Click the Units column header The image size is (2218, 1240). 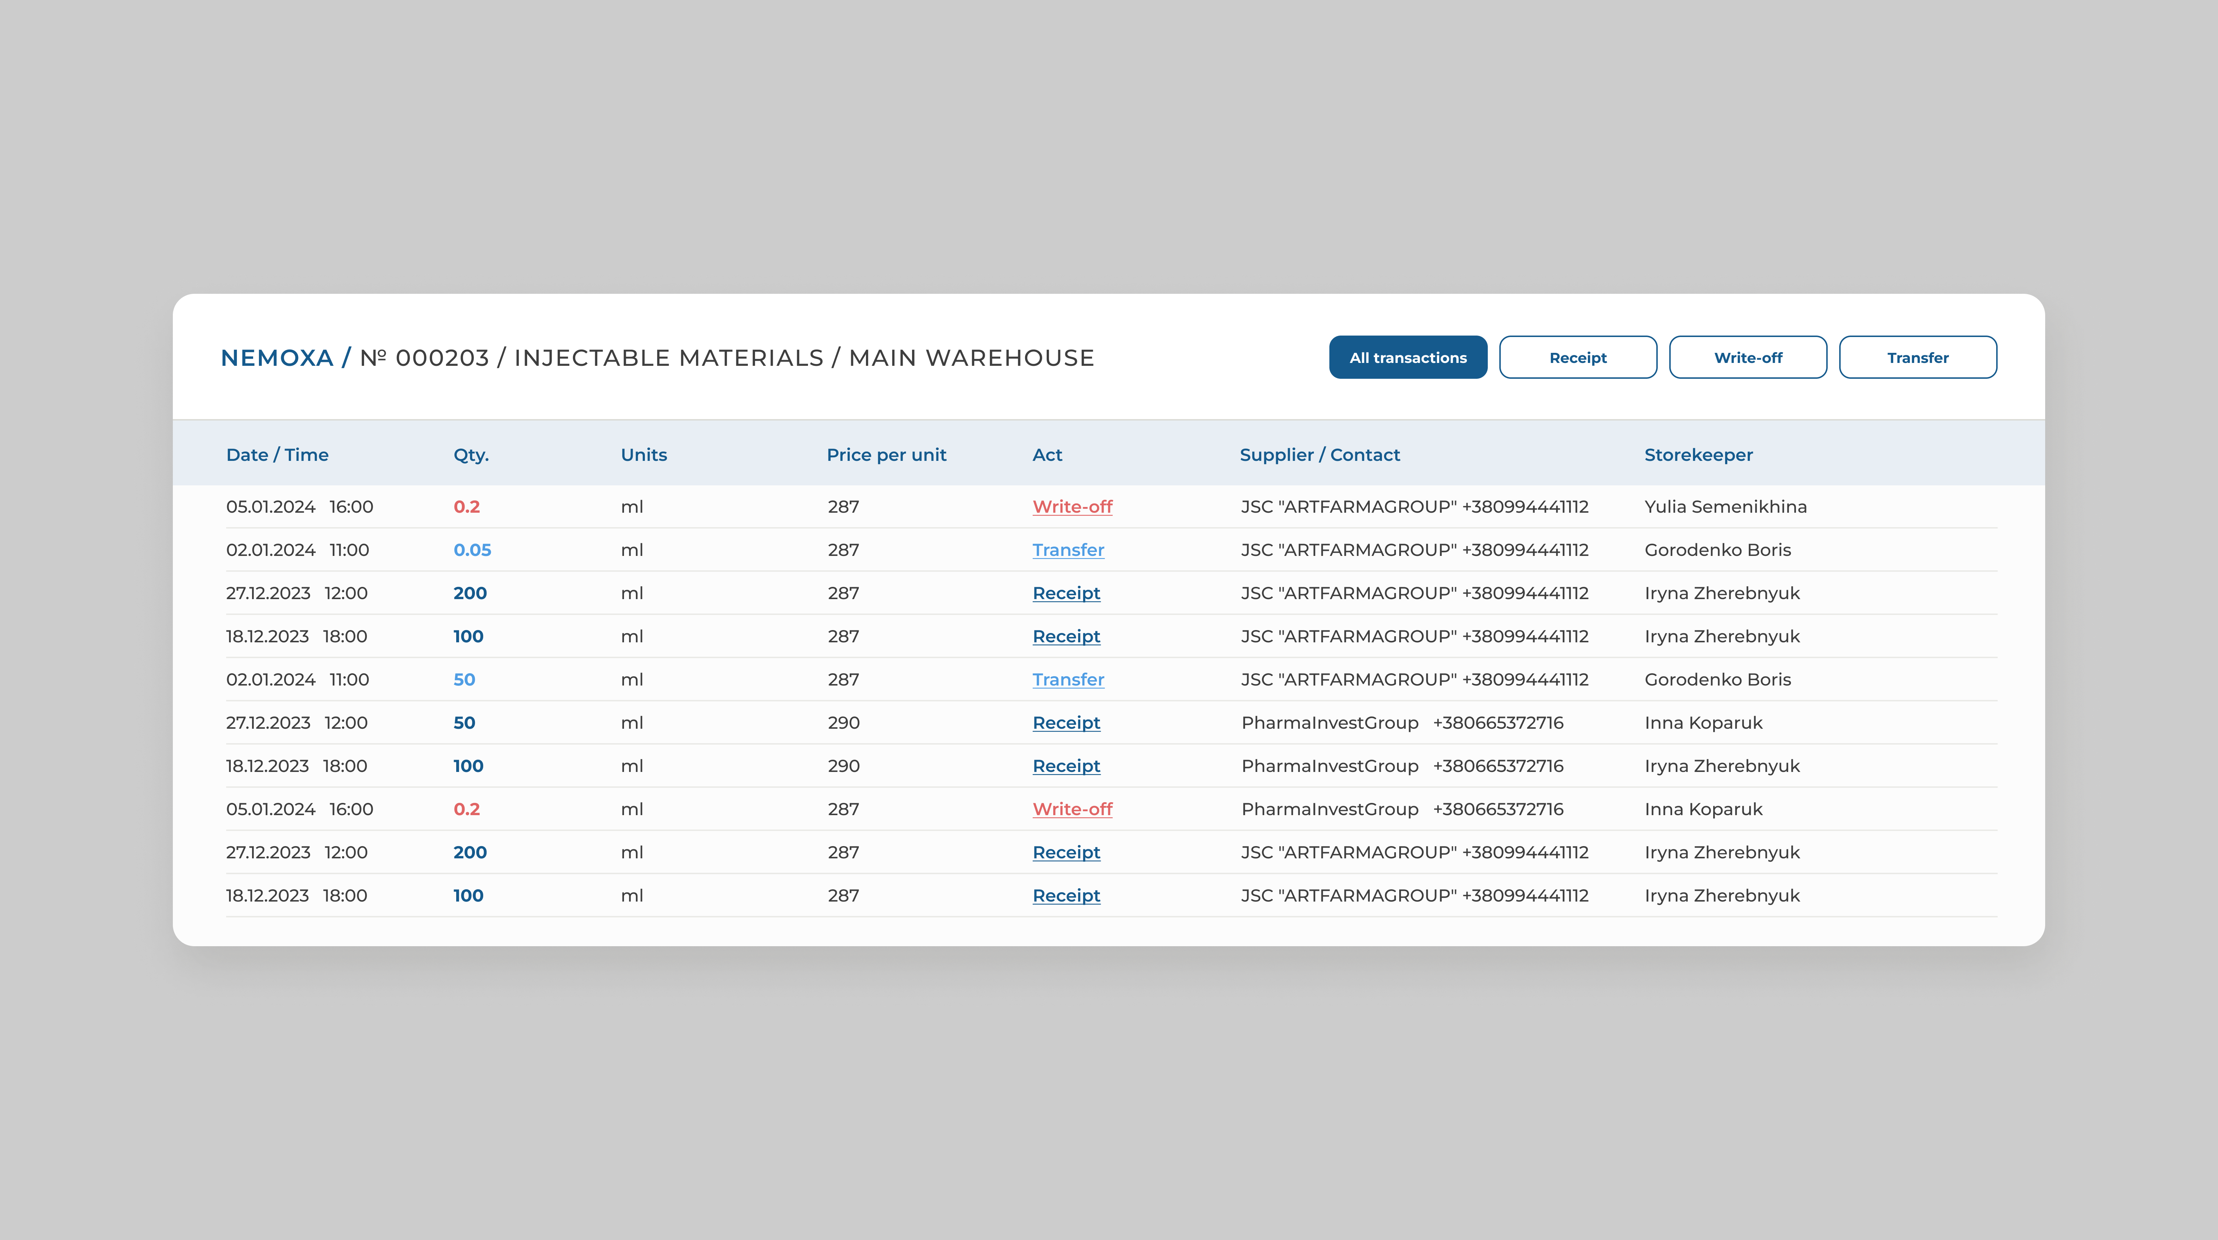(x=643, y=455)
